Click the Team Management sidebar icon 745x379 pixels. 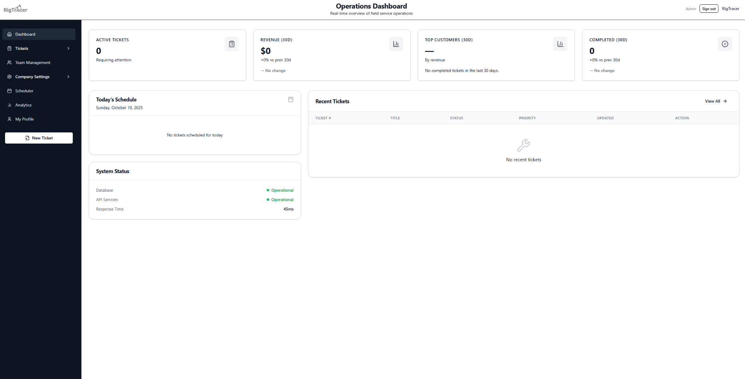click(x=9, y=62)
